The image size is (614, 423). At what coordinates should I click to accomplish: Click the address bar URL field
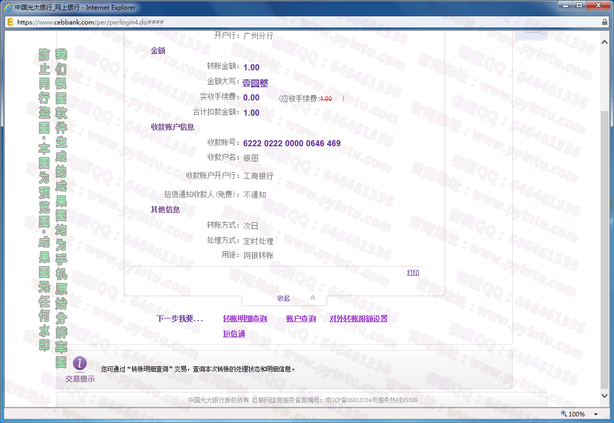point(306,22)
